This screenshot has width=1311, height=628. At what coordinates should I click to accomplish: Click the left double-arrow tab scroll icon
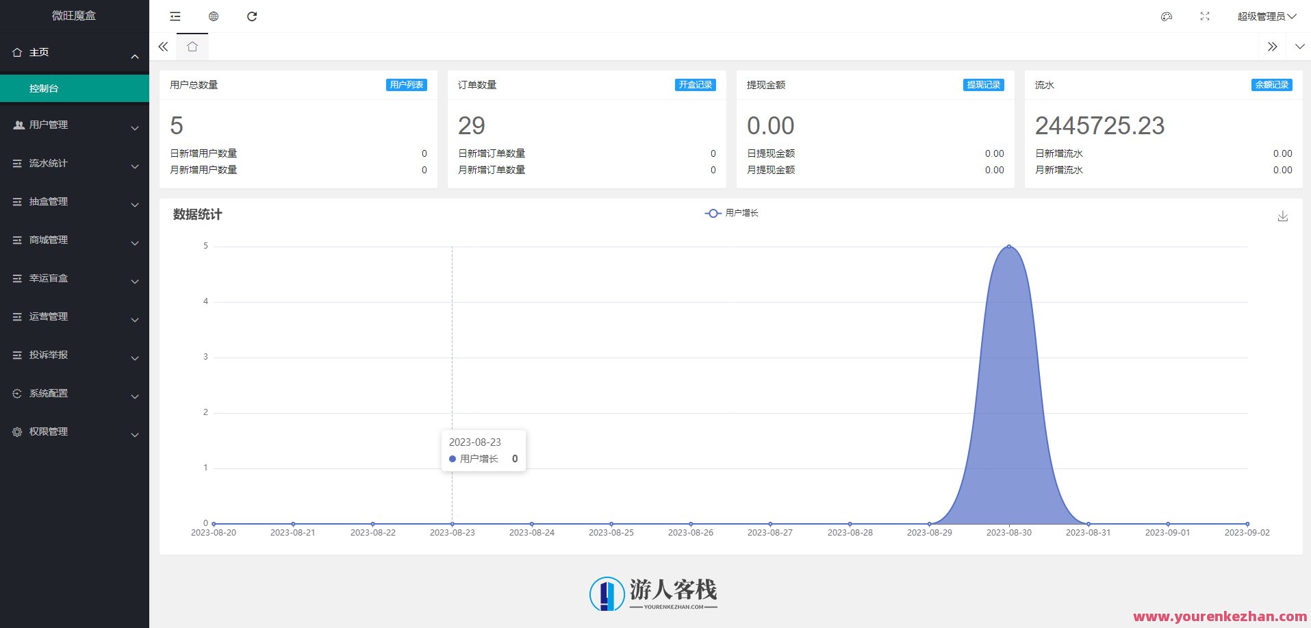(163, 47)
